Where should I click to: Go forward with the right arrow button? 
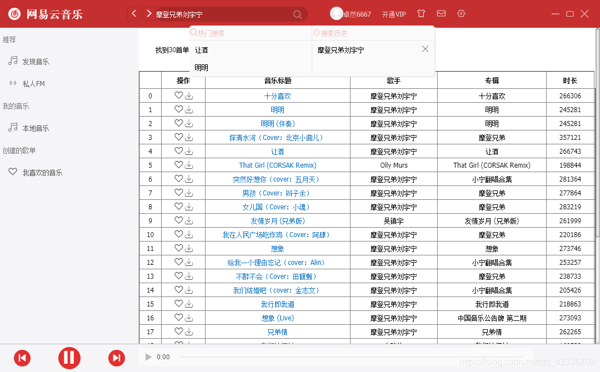149,14
